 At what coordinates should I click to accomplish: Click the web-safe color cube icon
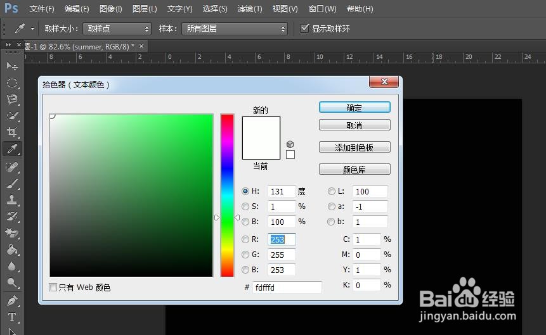pyautogui.click(x=290, y=144)
